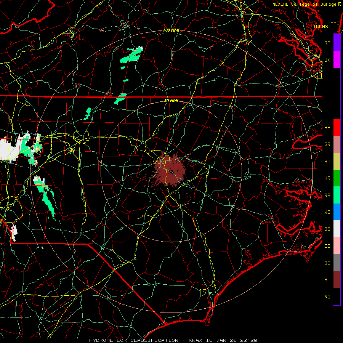
Task: Pick the mint green RA legend swatch
Action: point(337,195)
